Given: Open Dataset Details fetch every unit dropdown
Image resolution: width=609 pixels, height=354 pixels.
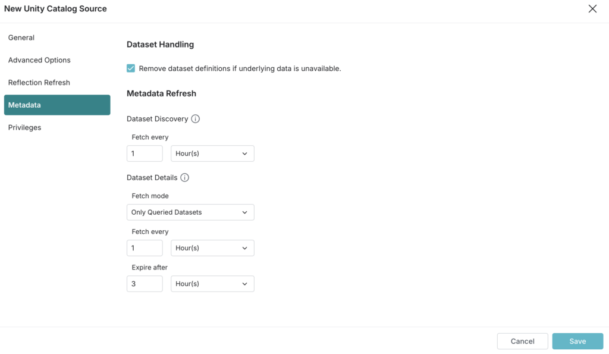Looking at the screenshot, I should coord(212,248).
